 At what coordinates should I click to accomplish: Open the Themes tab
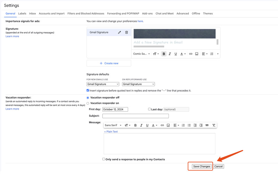208,14
